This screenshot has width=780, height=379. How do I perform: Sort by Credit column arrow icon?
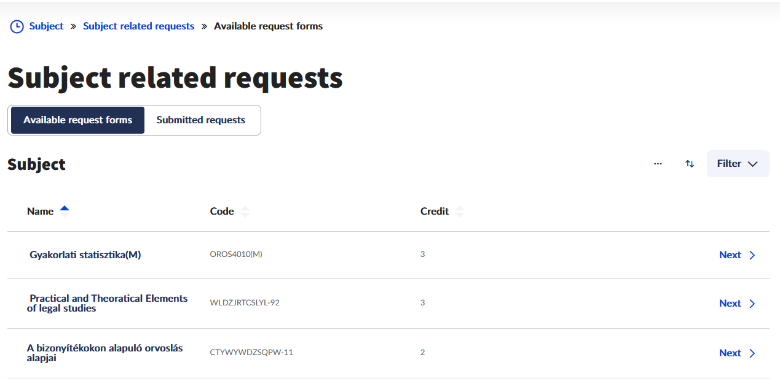[459, 212]
